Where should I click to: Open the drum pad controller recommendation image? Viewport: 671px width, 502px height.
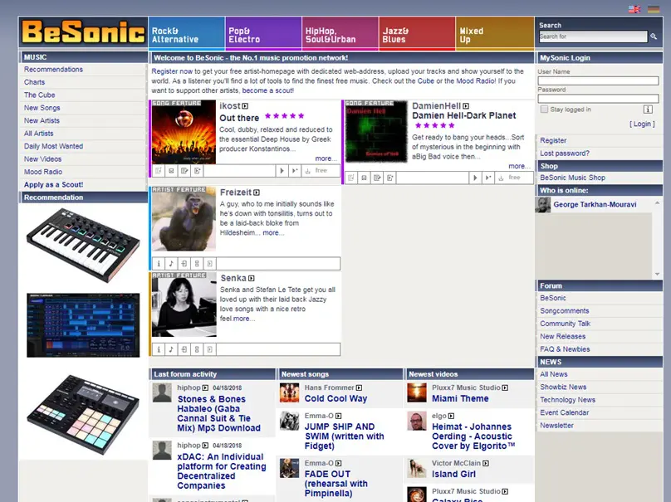click(x=83, y=414)
